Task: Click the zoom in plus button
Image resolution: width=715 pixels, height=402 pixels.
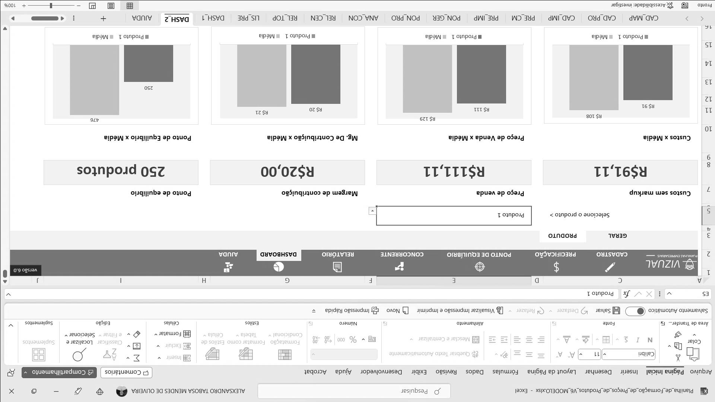Action: tap(24, 6)
